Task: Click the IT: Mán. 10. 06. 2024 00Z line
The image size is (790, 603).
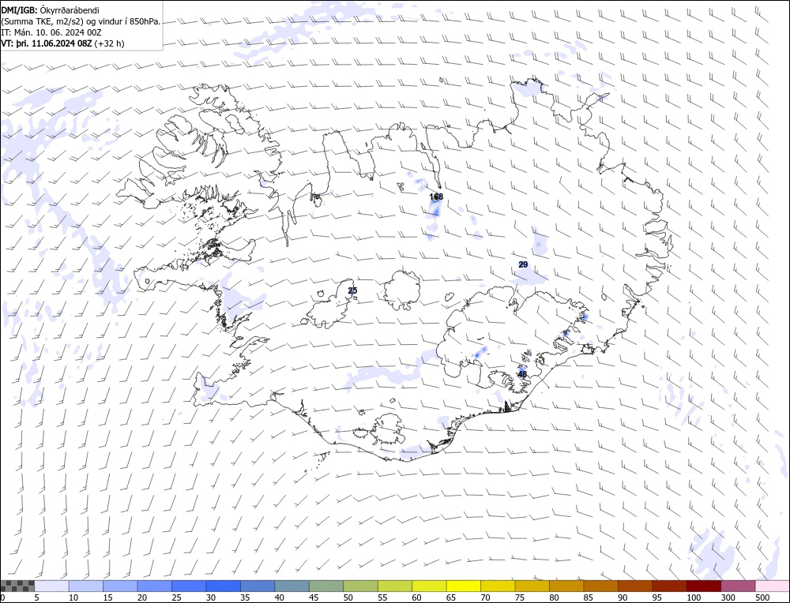Action: tap(51, 32)
